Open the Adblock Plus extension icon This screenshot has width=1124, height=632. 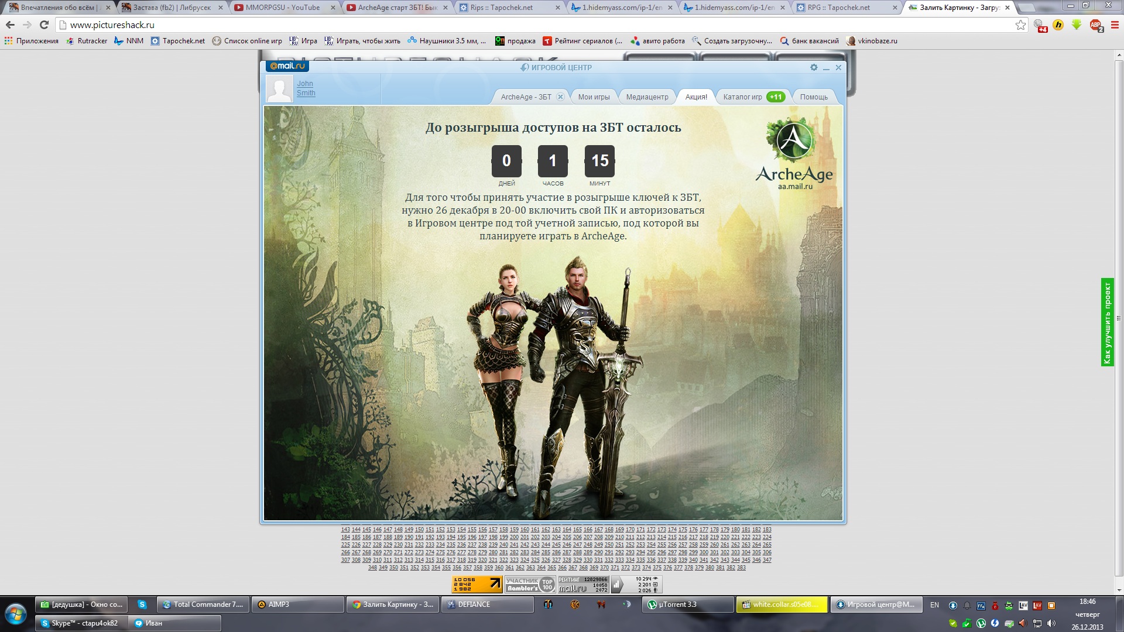coord(1095,25)
